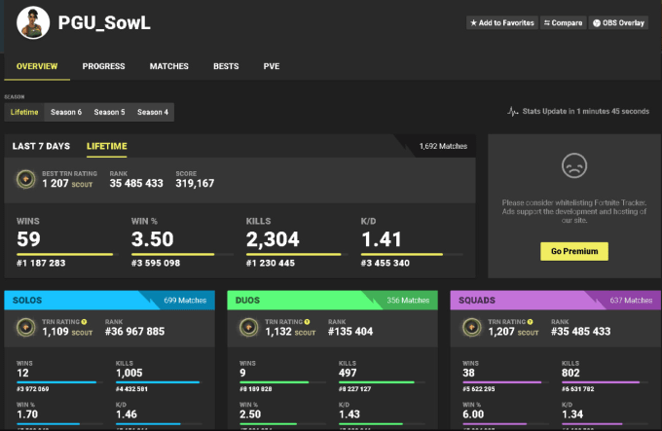Click the OBS Overlay circle icon
662x431 pixels.
597,23
